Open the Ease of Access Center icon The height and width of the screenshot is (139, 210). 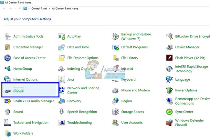tap(7, 58)
